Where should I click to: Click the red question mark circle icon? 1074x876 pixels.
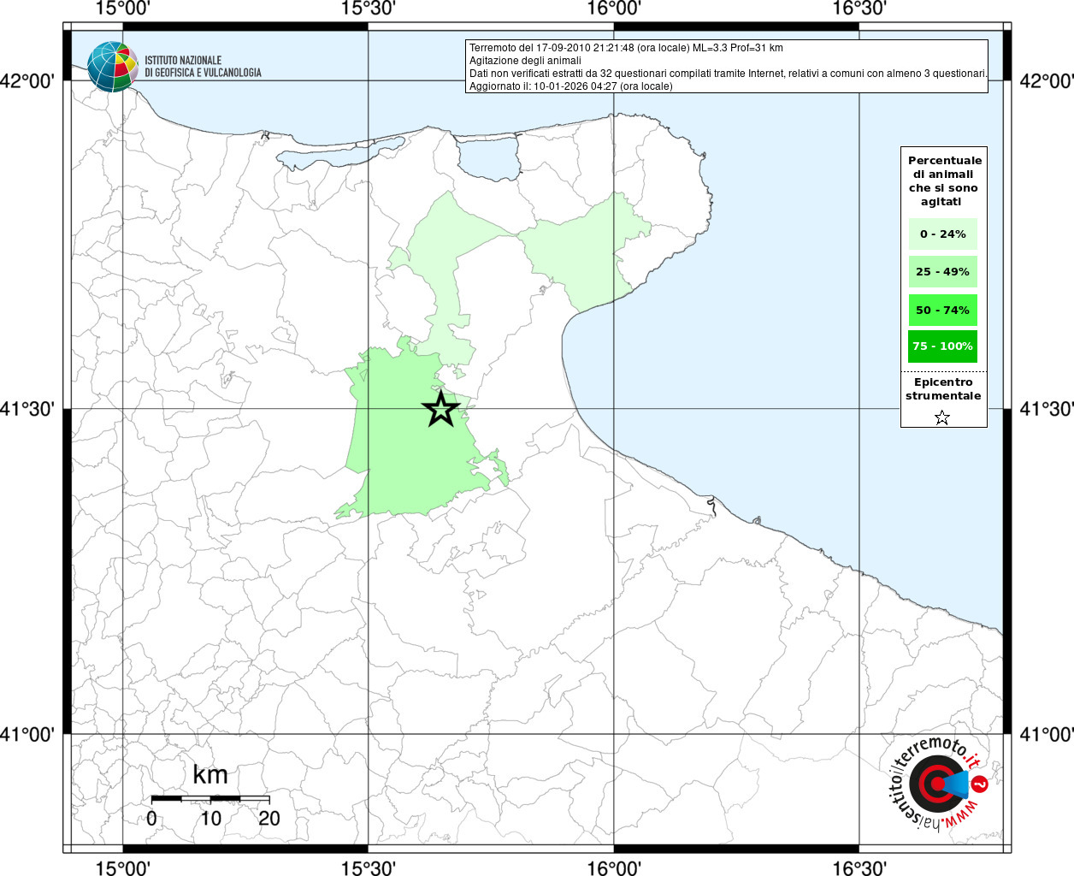(x=981, y=783)
